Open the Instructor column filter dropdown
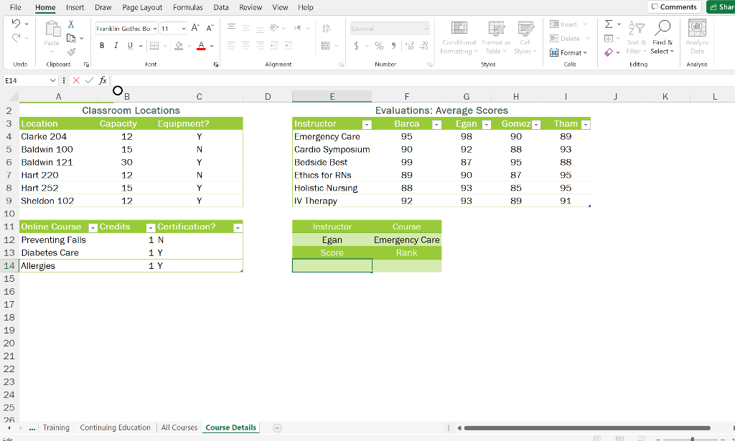Viewport: 735px width, 441px height. tap(367, 123)
